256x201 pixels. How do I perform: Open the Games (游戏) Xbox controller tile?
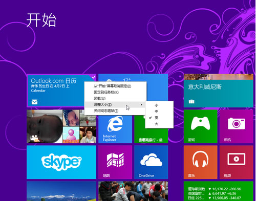coord(200,126)
